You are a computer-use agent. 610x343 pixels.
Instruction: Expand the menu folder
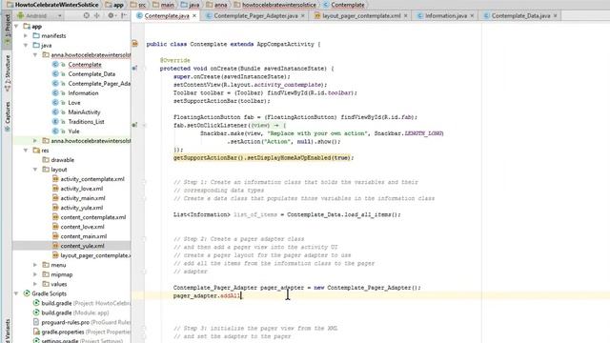35,265
